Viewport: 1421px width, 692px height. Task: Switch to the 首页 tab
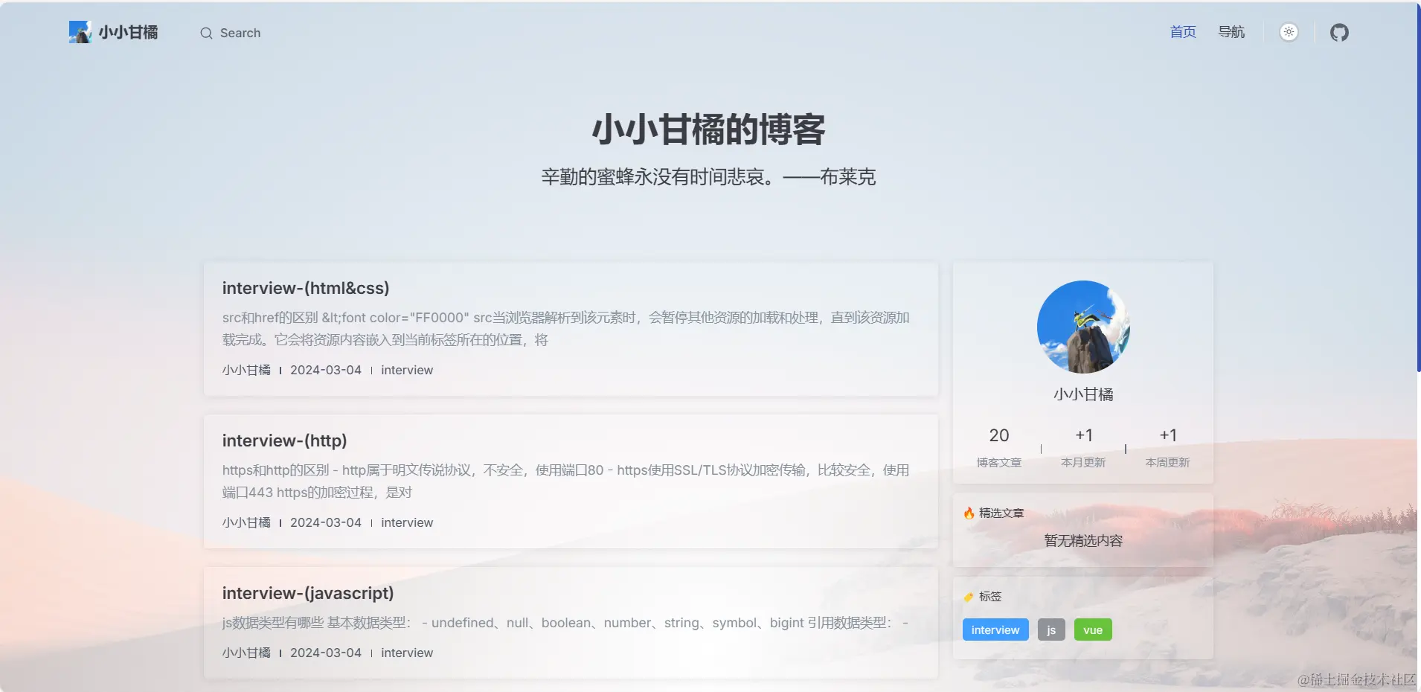1182,31
